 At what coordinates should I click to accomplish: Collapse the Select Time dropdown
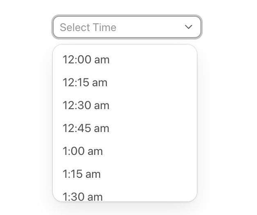(x=188, y=27)
